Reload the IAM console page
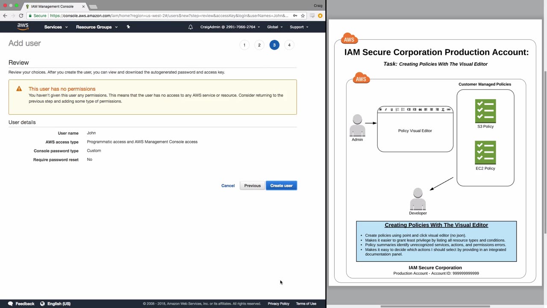 point(21,16)
